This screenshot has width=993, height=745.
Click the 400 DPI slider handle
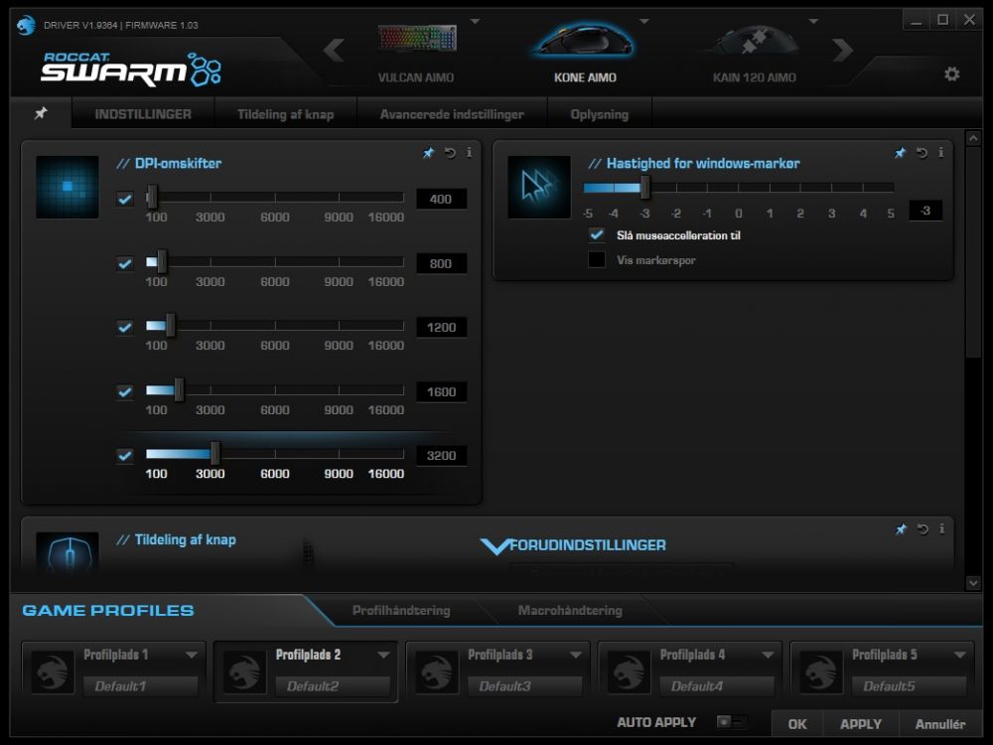[x=151, y=197]
